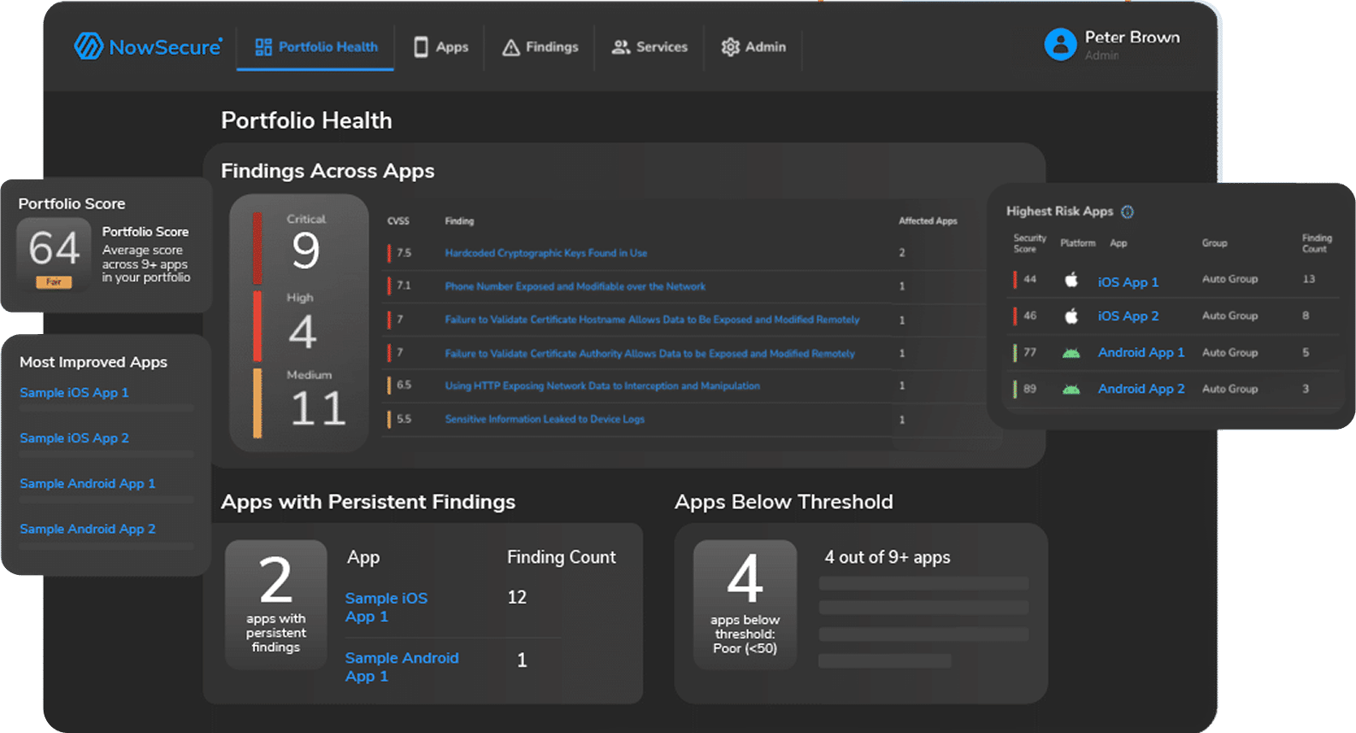The image size is (1356, 733).
Task: Click the CVSS 7.1 value
Action: point(404,285)
